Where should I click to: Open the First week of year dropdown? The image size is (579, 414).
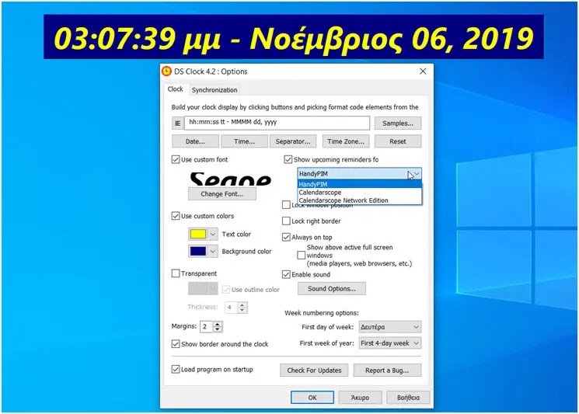click(x=390, y=343)
